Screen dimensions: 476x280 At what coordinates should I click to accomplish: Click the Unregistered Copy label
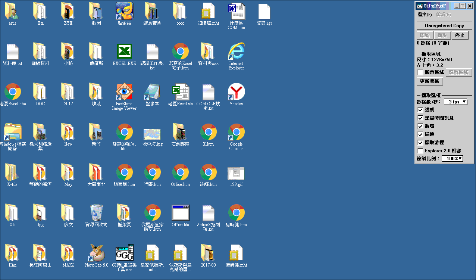[x=444, y=26]
